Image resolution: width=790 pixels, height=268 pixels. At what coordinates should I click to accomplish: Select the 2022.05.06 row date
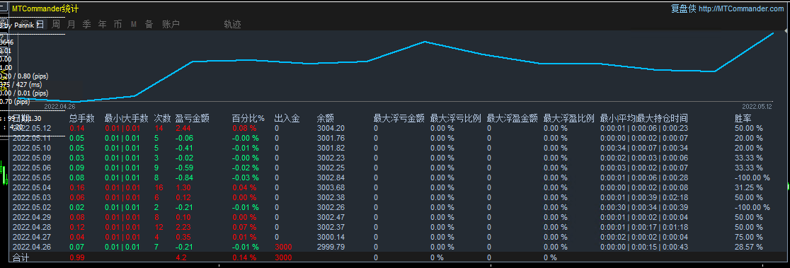[32, 168]
